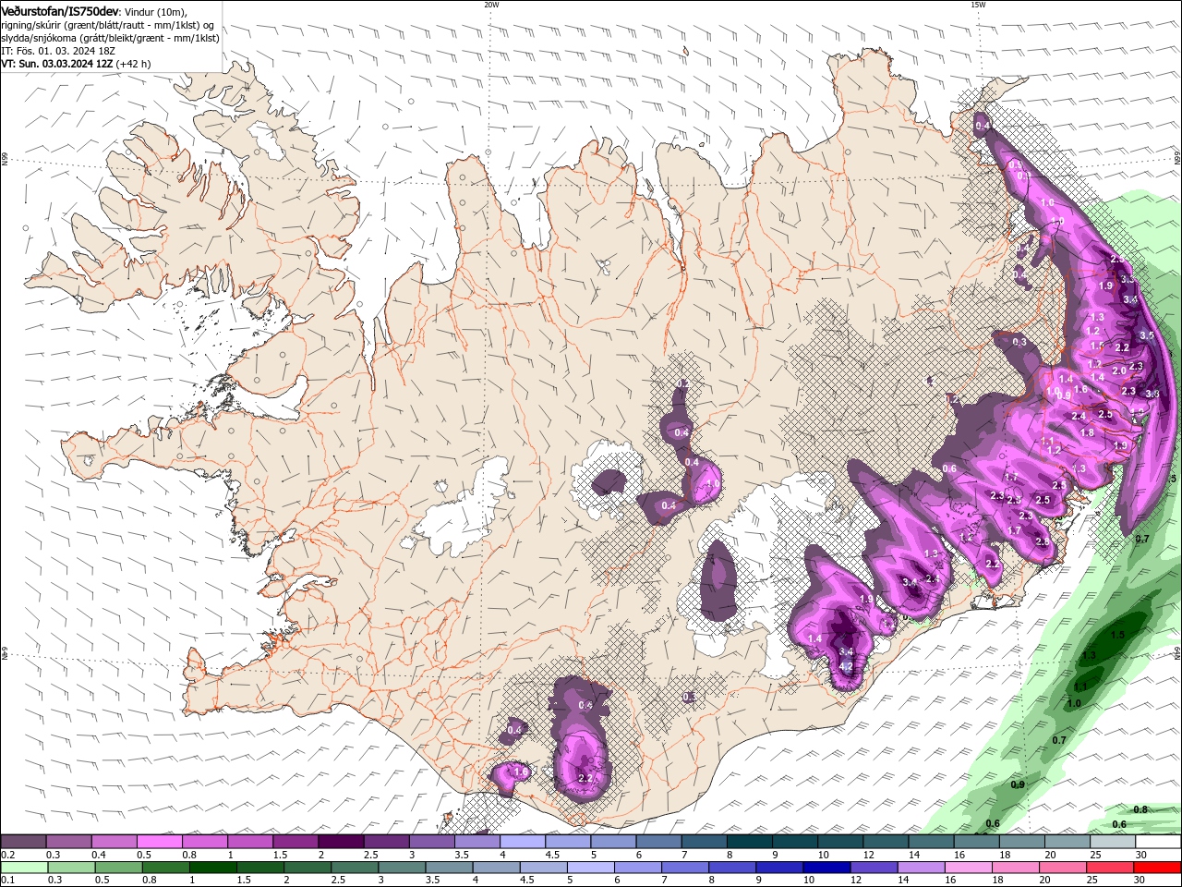The image size is (1182, 887).
Task: Click the rain legend swatch between 5 and 6
Action: [591, 868]
